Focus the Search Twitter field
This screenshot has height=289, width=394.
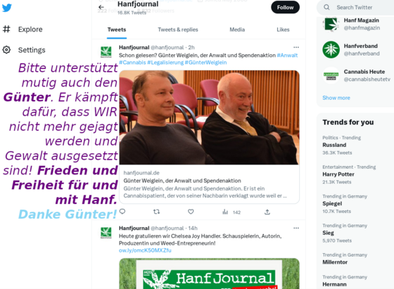(x=357, y=8)
